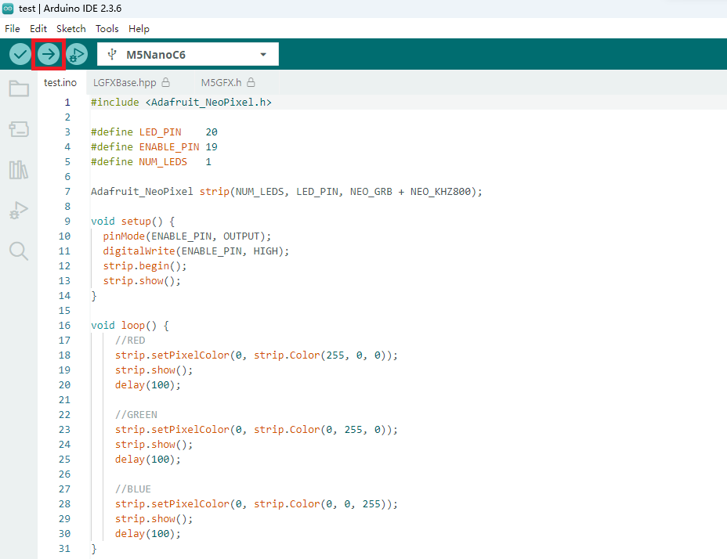The width and height of the screenshot is (727, 559).
Task: Click the //RED comment
Action: click(130, 341)
